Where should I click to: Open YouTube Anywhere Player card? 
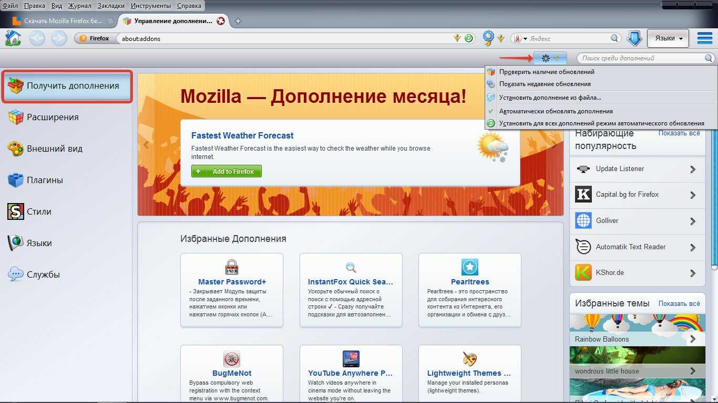pos(351,374)
